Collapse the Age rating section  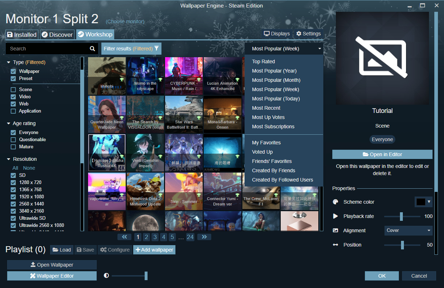pos(9,123)
